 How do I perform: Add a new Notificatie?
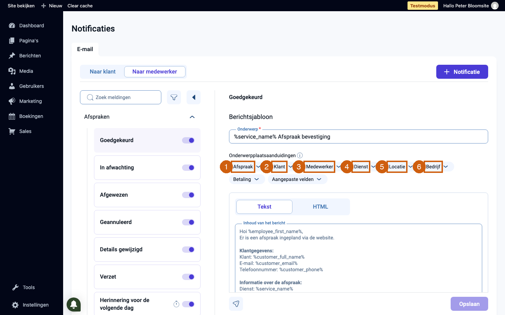coord(462,72)
